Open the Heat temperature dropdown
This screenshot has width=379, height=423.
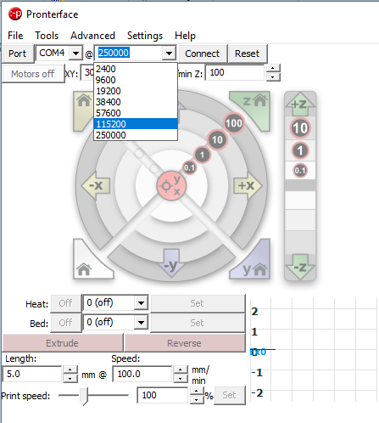[x=141, y=303]
